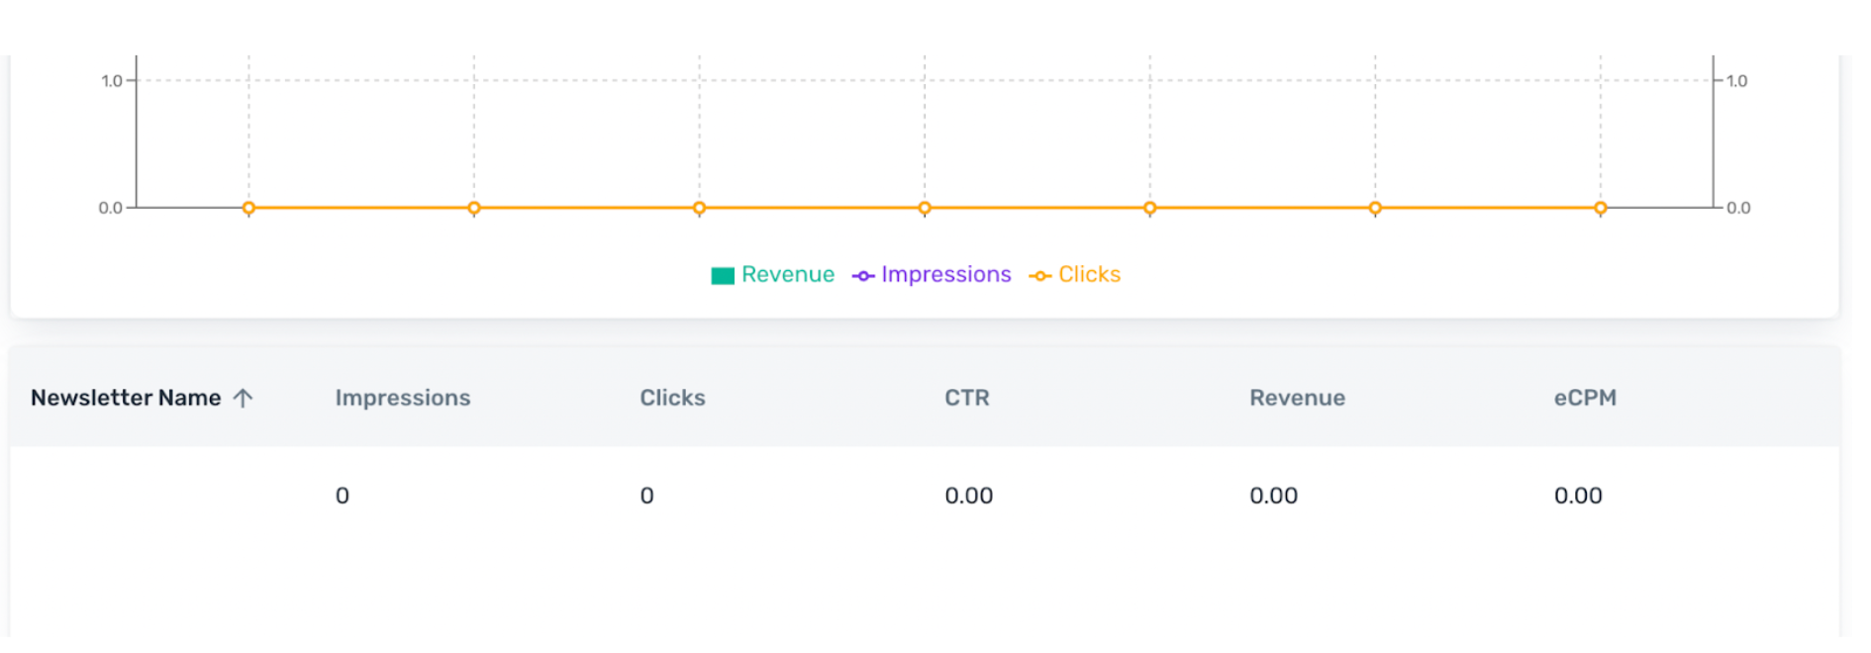Screen dimensions: 1871x653
Task: Toggle the Clicks series in the legend
Action: [1075, 275]
